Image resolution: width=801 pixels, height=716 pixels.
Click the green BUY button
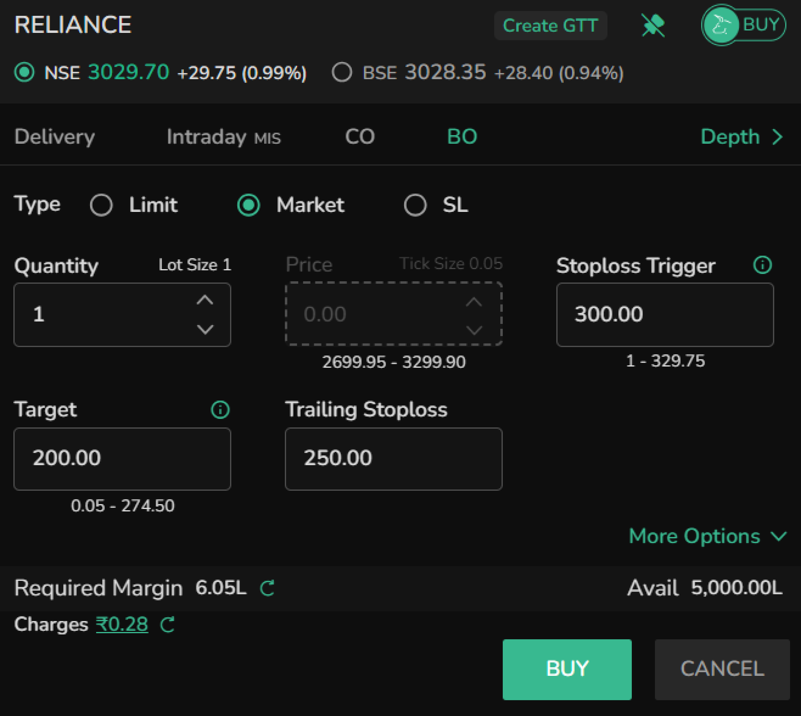point(567,669)
